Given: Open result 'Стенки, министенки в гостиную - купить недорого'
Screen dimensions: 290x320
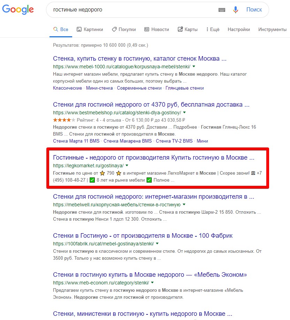Looking at the screenshot, I should tap(143, 314).
